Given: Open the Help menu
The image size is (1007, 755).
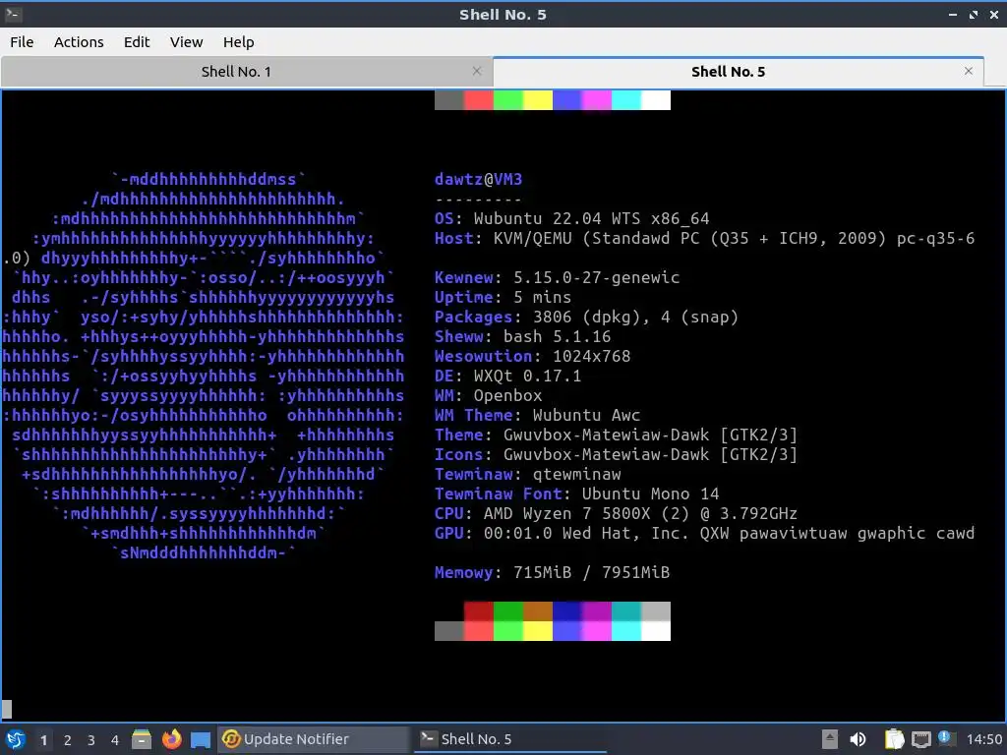Looking at the screenshot, I should [238, 41].
